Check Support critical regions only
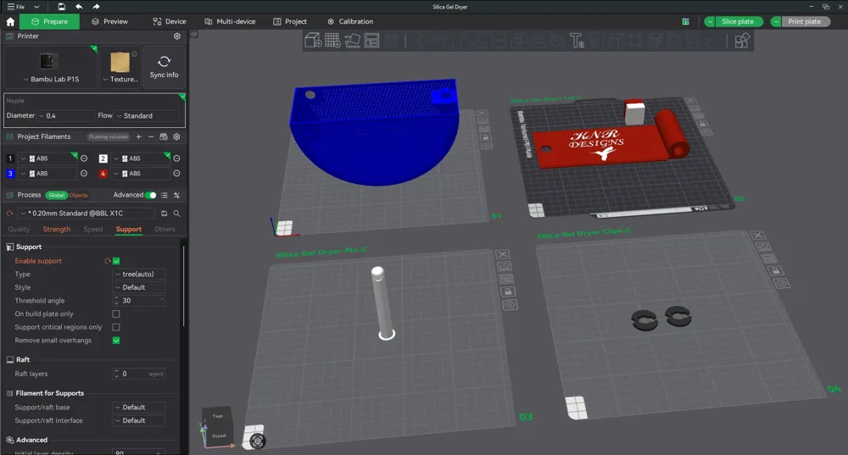Image resolution: width=848 pixels, height=455 pixels. (116, 327)
